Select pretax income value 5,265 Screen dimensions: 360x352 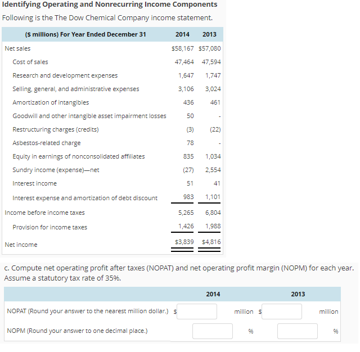pyautogui.click(x=186, y=213)
